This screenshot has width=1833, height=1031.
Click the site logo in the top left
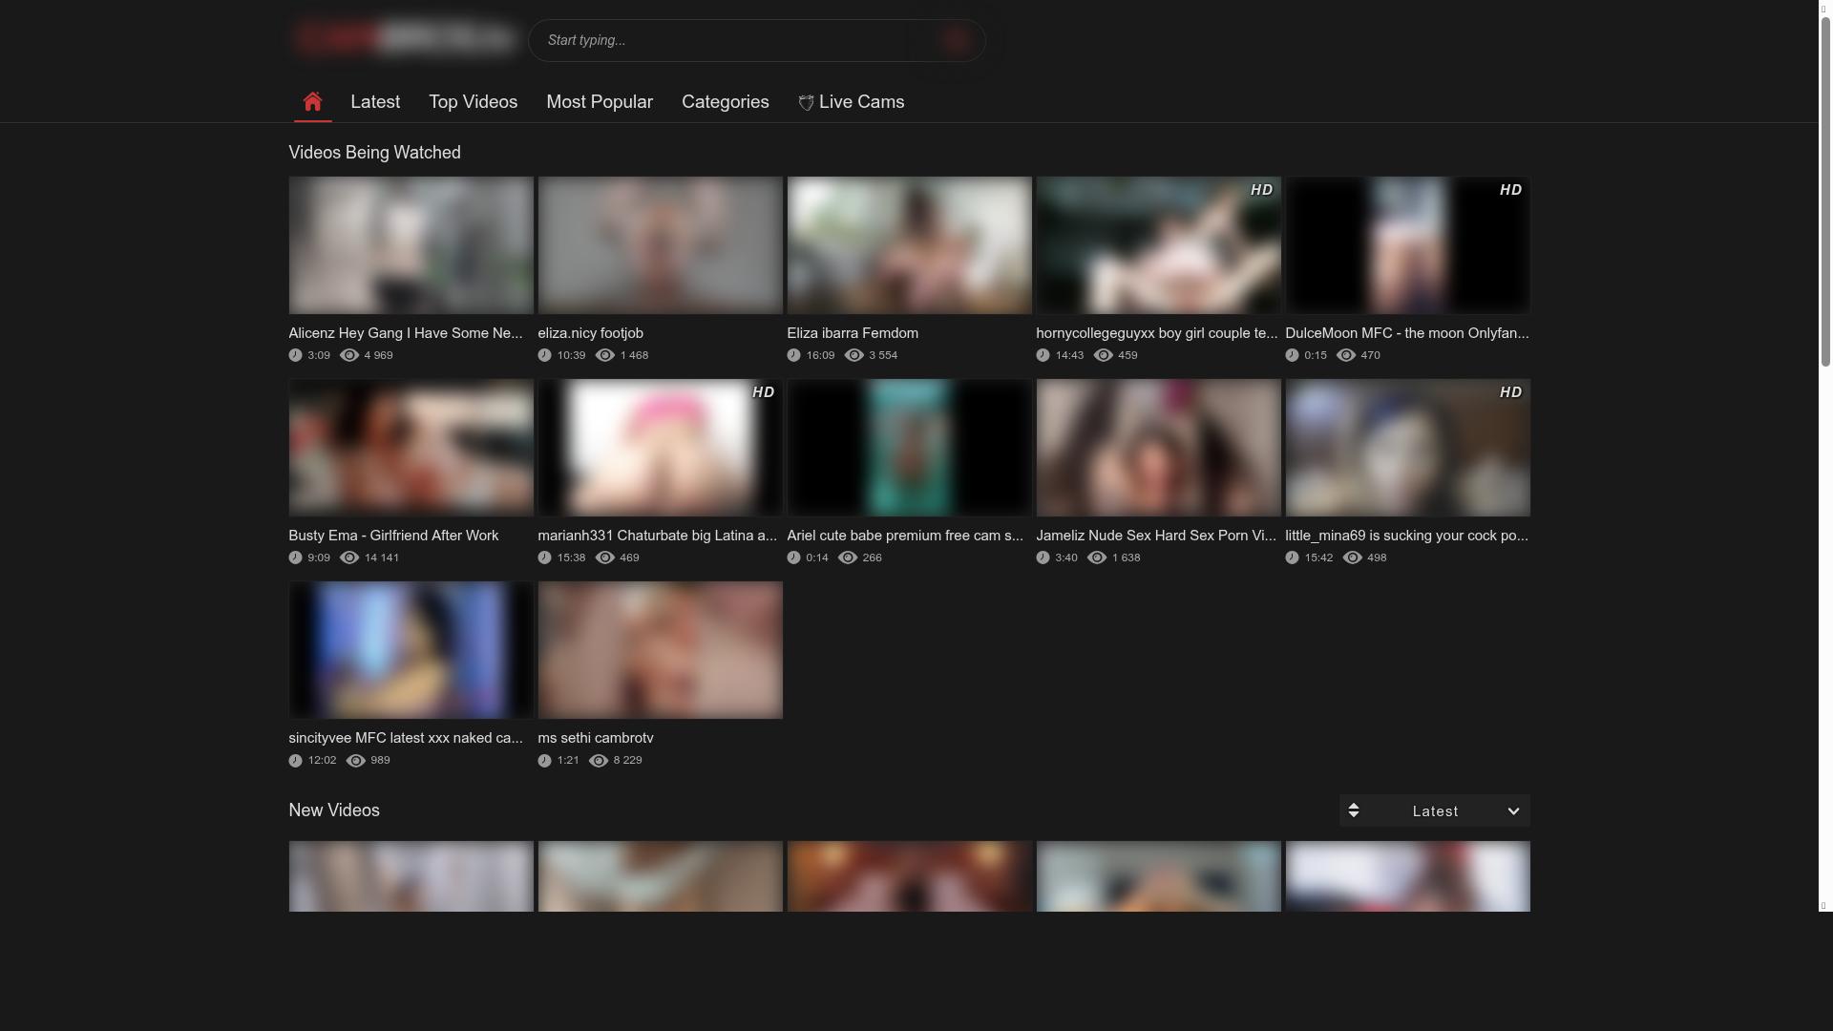(x=404, y=37)
